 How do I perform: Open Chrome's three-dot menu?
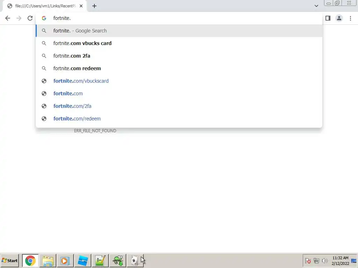tap(350, 18)
